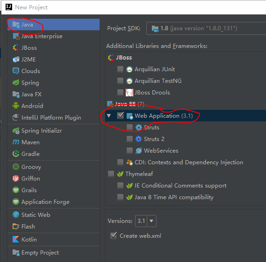Enable IE Conditional Comments support checkbox
The image size is (266, 262).
point(121,185)
